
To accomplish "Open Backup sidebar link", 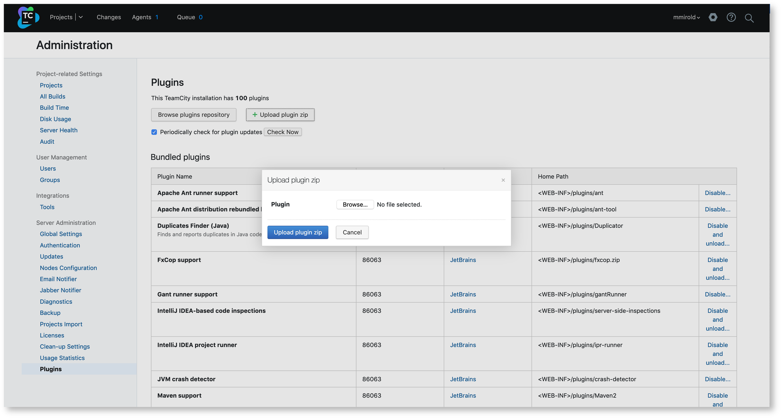I will 50,313.
